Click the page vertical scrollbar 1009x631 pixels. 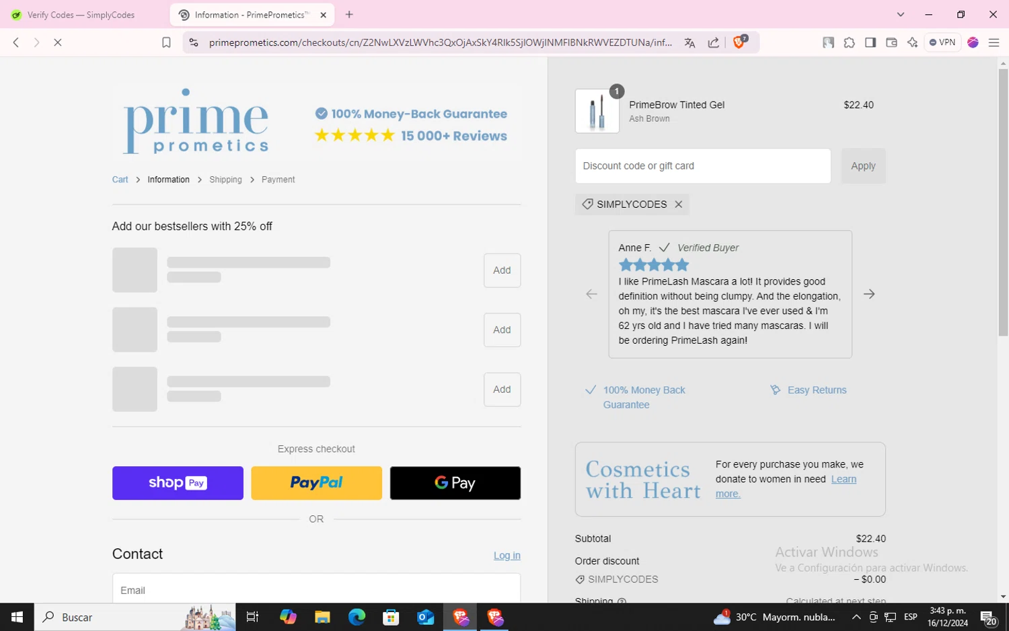coord(1003,202)
